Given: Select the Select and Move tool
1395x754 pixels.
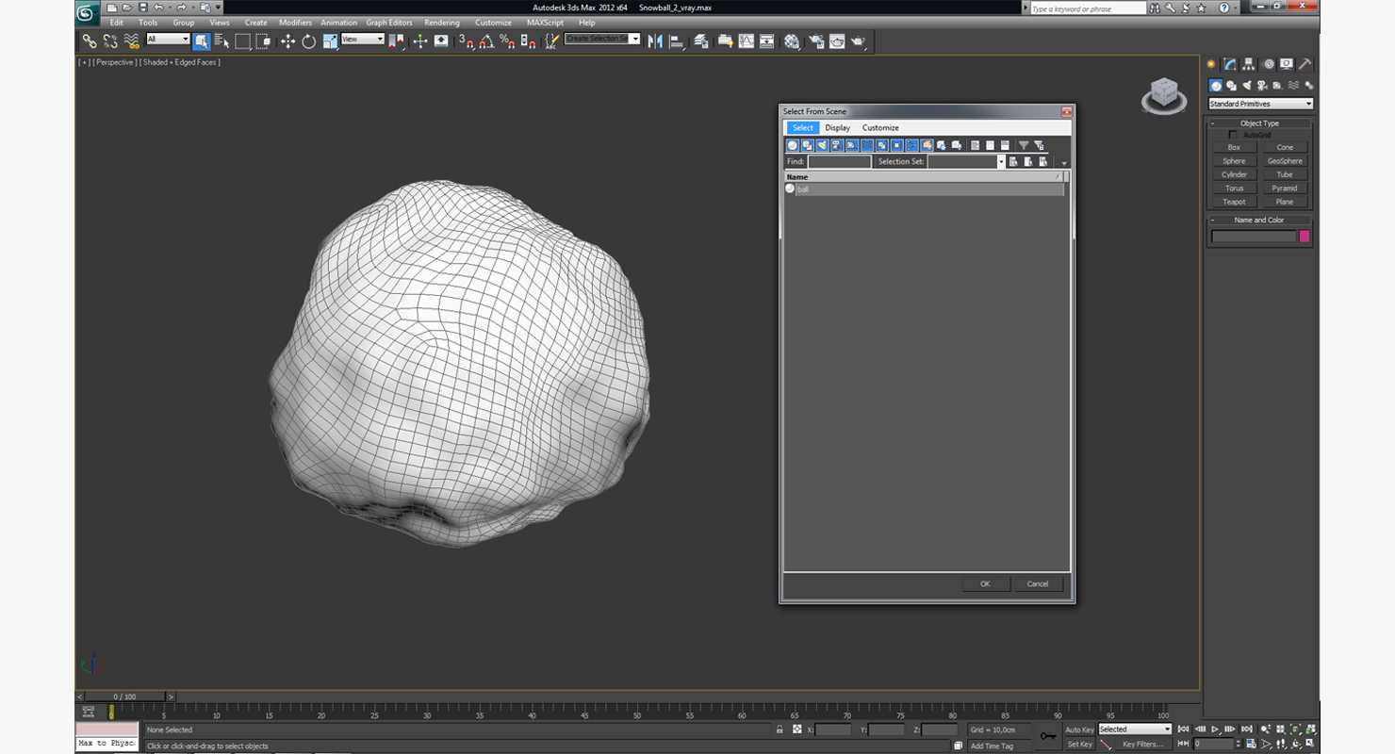Looking at the screenshot, I should tap(287, 41).
